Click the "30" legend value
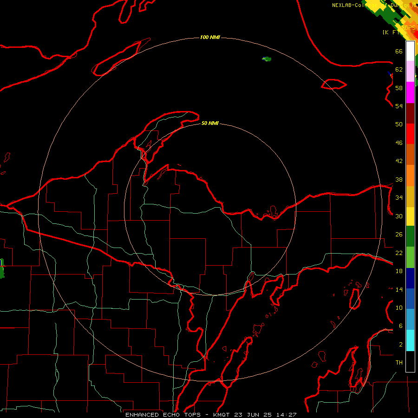Screen dimensions: 418x418 399,216
